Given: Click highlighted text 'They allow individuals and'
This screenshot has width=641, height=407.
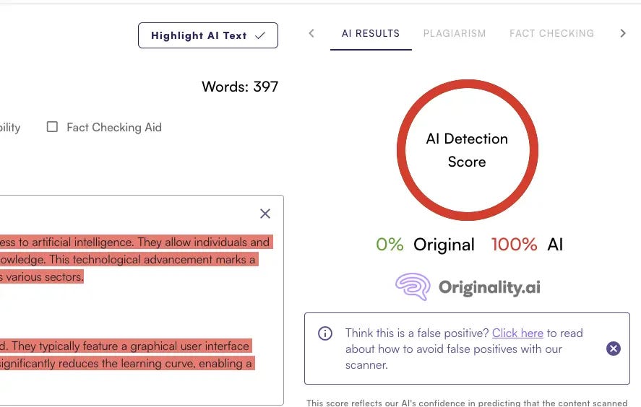Looking at the screenshot, I should [x=203, y=242].
